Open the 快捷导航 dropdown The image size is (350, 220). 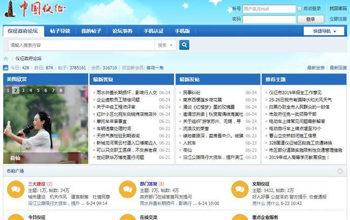pyautogui.click(x=324, y=31)
